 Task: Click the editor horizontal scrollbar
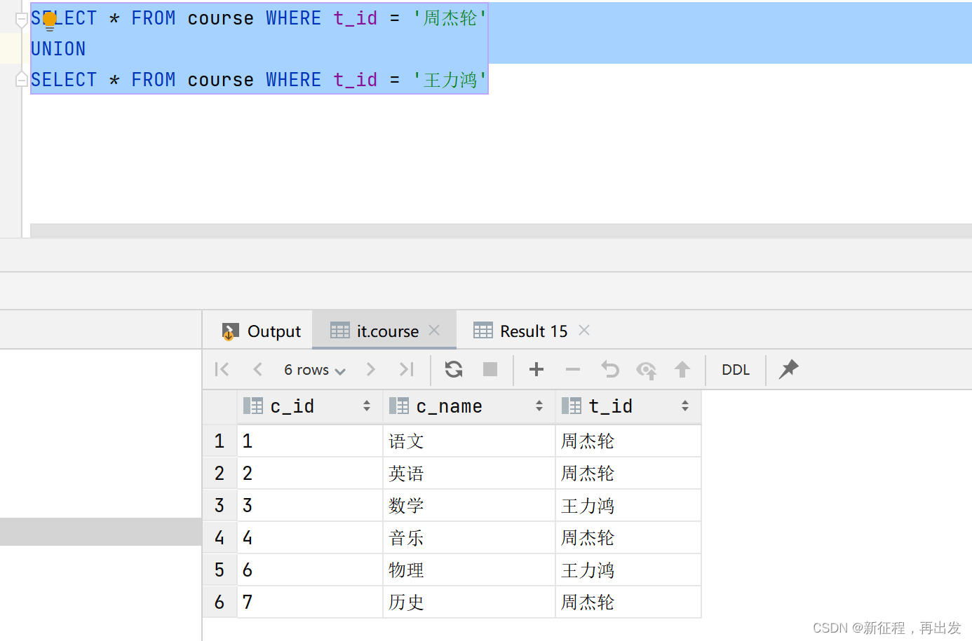[x=501, y=230]
